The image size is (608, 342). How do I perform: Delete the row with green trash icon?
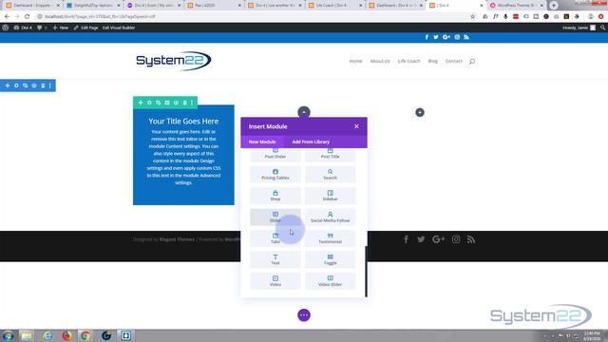[x=185, y=103]
